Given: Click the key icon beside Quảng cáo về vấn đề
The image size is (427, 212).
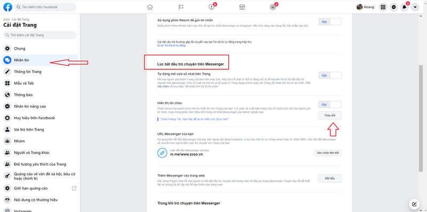Looking at the screenshot, I should pos(7,176).
